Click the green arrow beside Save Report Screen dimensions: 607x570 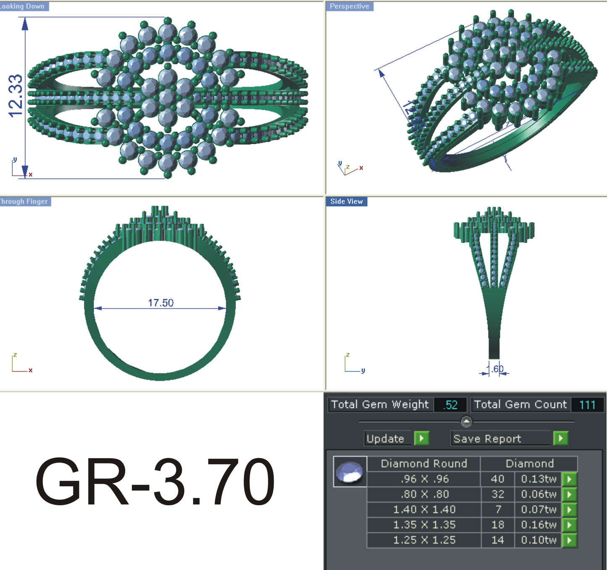(x=560, y=438)
